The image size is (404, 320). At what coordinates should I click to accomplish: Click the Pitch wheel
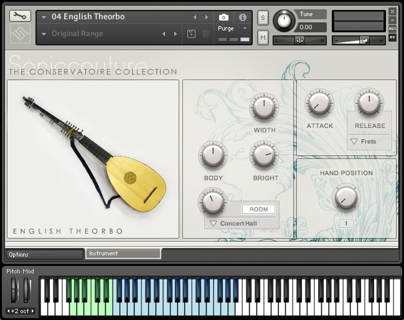[15, 290]
